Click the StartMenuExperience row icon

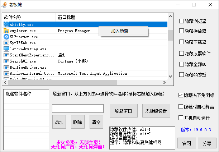point(6,55)
